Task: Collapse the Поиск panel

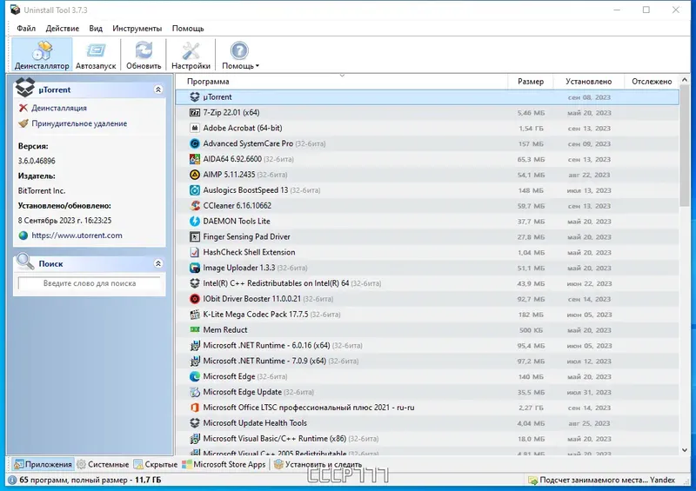Action: click(158, 263)
